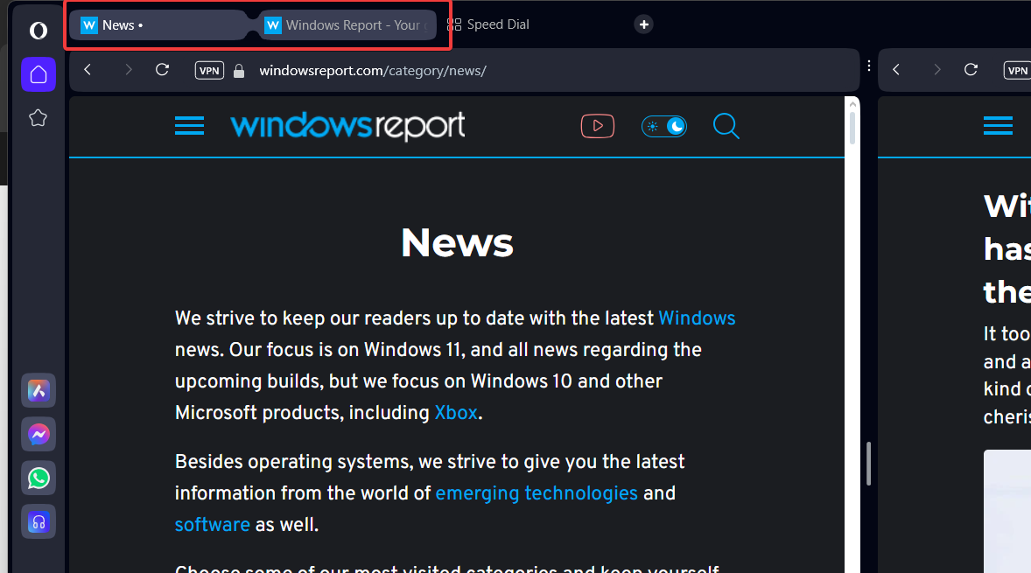
Task: Click the address bar URL field
Action: (x=373, y=70)
